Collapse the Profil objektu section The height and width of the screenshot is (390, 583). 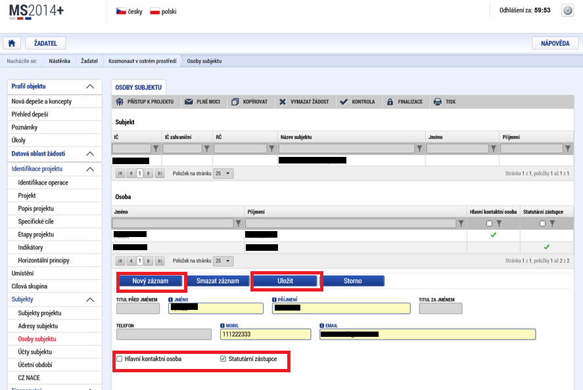point(90,87)
